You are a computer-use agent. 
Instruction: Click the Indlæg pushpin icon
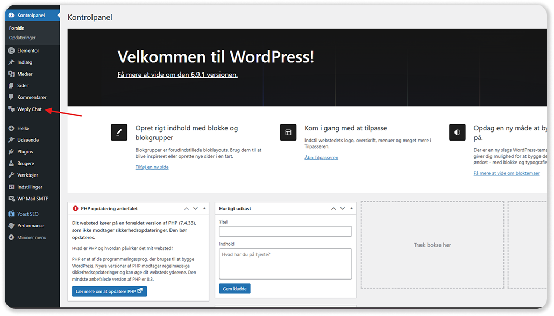(11, 62)
